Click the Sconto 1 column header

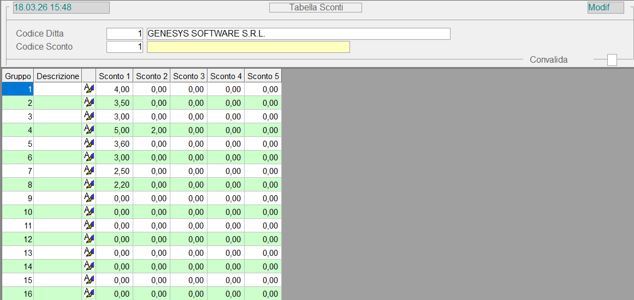tap(115, 76)
